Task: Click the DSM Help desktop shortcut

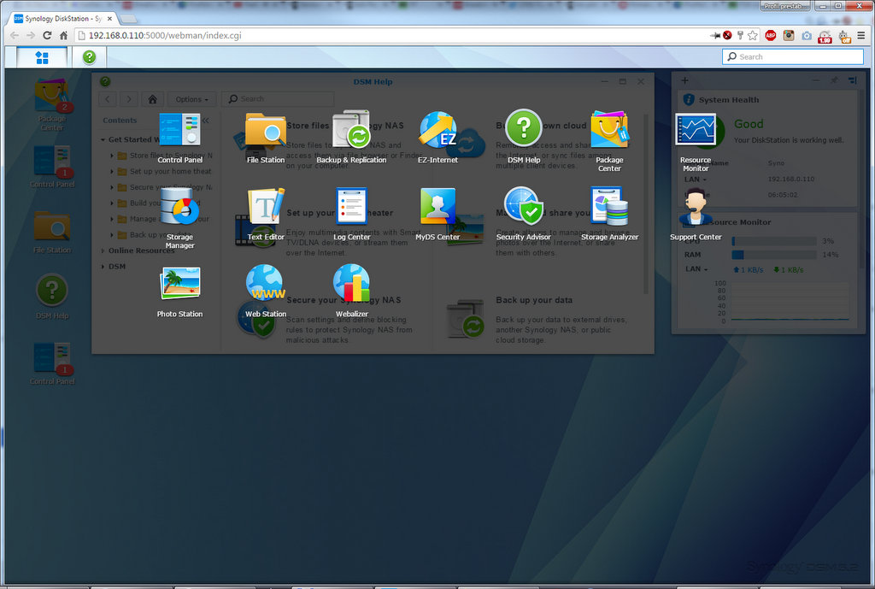Action: click(x=52, y=297)
